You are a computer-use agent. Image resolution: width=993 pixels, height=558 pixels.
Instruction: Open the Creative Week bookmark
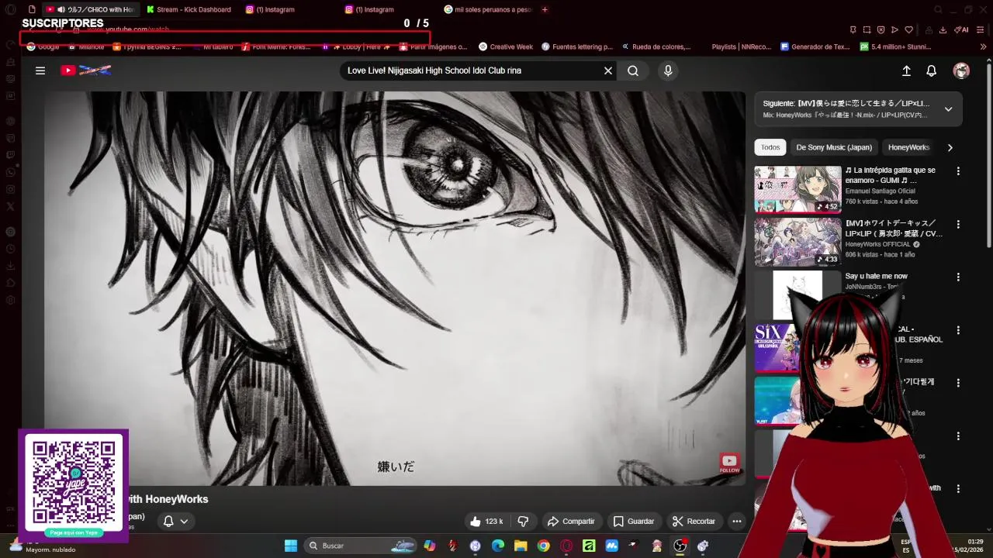[506, 46]
